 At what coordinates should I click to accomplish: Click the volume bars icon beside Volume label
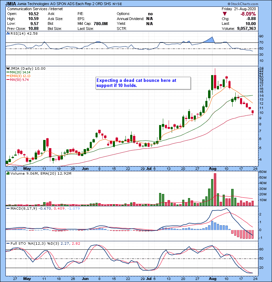(x=8, y=173)
